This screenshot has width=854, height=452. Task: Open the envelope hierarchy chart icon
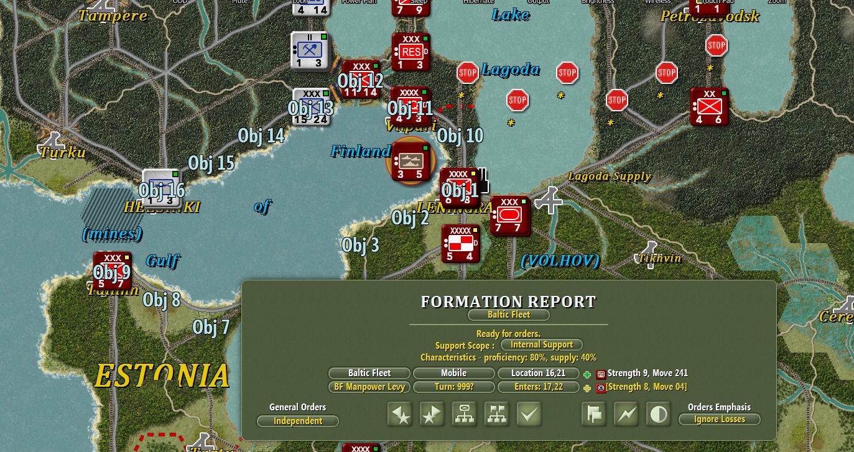[x=464, y=415]
